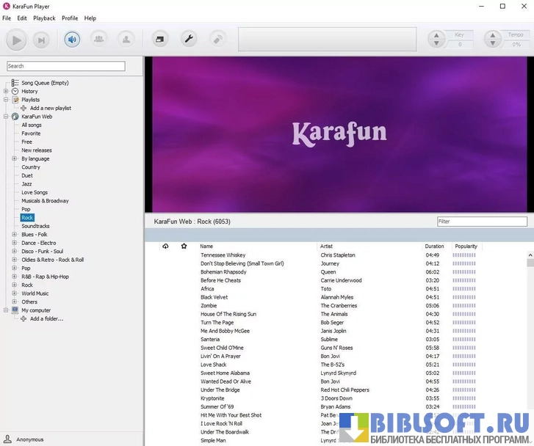Click the My computer icon
Image resolution: width=534 pixels, height=446 pixels.
pyautogui.click(x=15, y=310)
